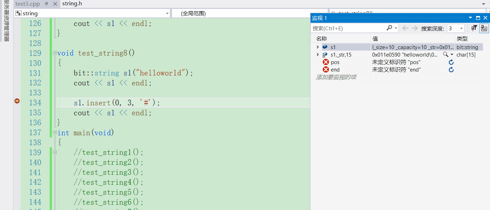Open the search depth dropdown showing 3
This screenshot has height=210, width=490.
tap(455, 28)
